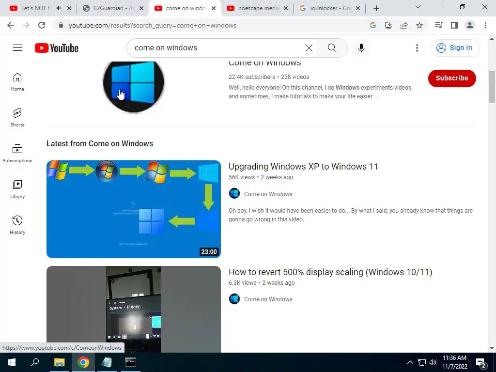
Task: Focus the YouTube search input field
Action: (218, 48)
